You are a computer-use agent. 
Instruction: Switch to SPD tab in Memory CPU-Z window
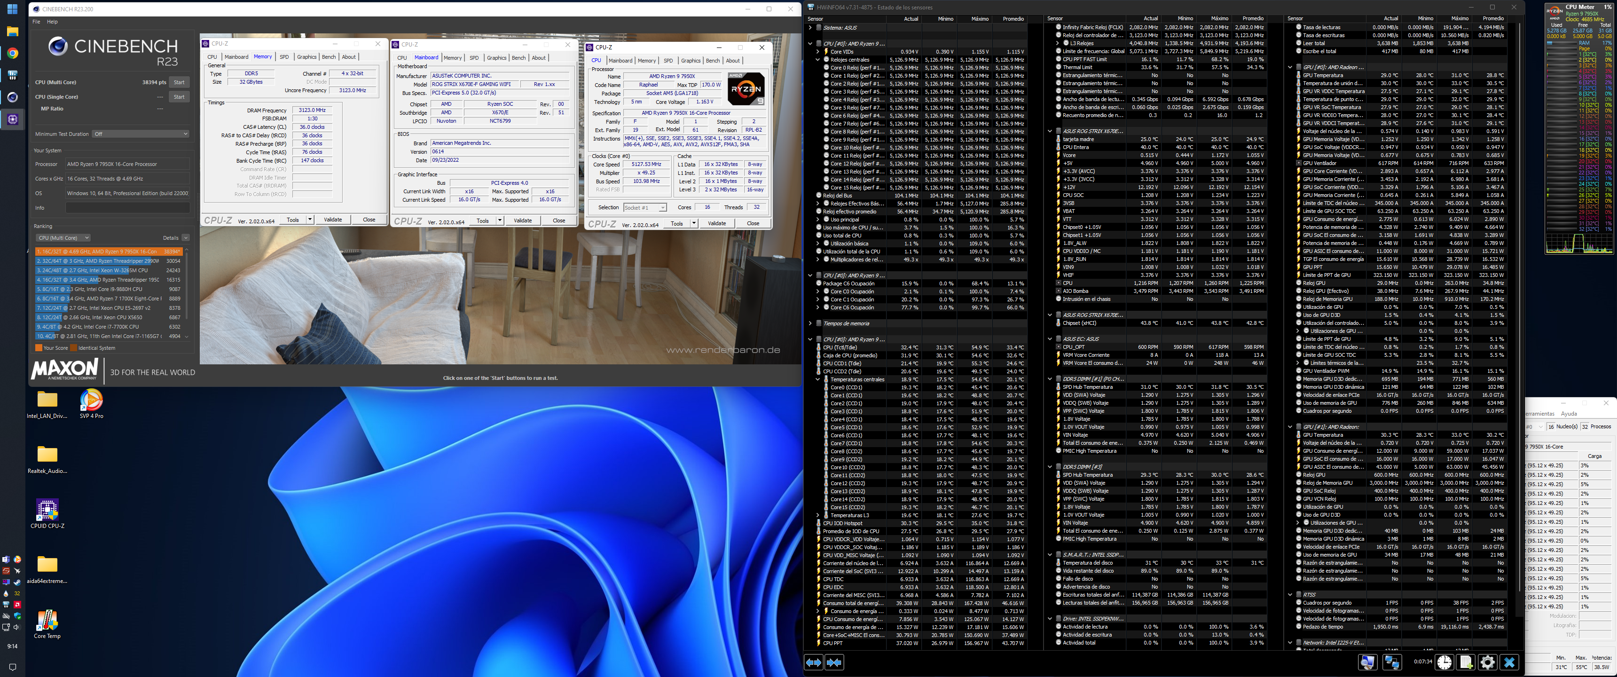(284, 57)
